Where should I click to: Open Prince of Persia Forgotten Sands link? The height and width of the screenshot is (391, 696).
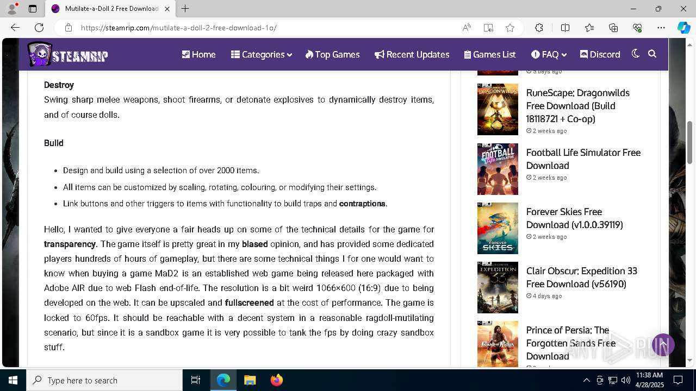point(571,343)
